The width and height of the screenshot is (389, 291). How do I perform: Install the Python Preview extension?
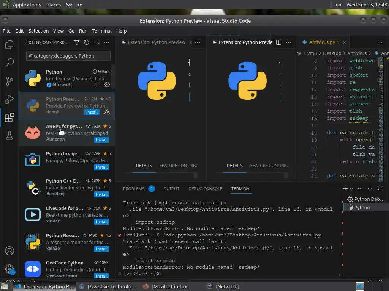pyautogui.click(x=92, y=112)
